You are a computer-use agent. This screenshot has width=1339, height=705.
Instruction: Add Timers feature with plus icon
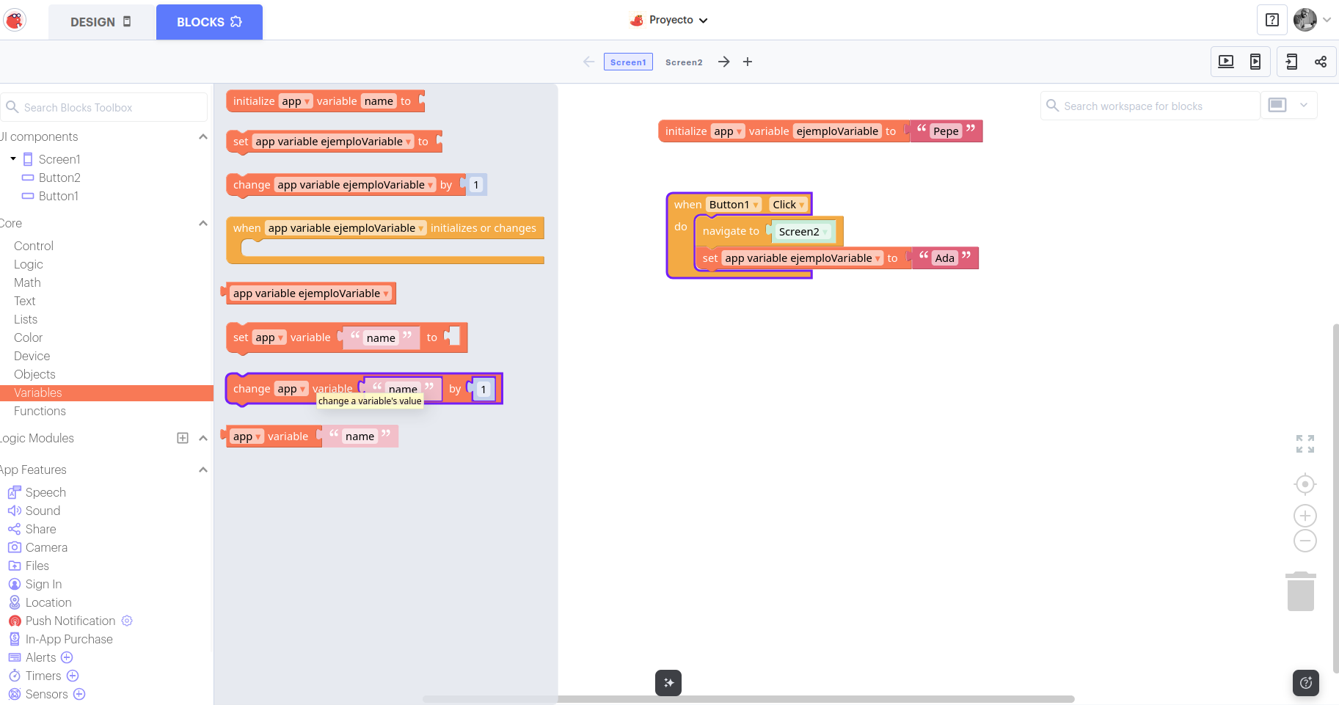coord(73,676)
